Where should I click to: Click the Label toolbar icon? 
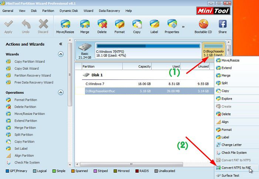tap(154, 26)
